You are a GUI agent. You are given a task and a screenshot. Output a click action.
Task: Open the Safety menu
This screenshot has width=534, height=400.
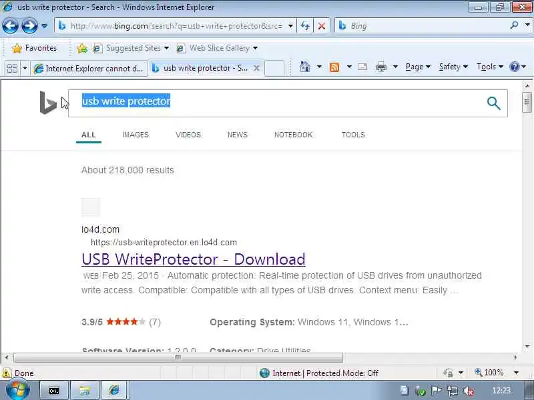[x=453, y=67]
